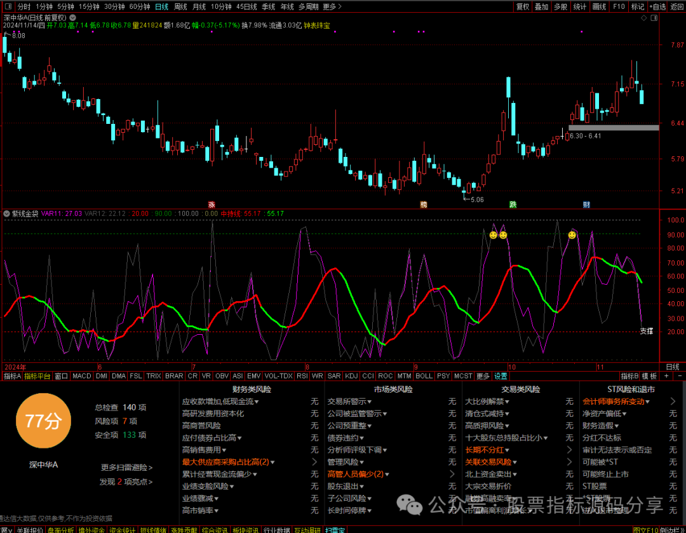Screen dimensions: 686x533
Task: Select the VOL-TDX indicator
Action: click(x=278, y=376)
